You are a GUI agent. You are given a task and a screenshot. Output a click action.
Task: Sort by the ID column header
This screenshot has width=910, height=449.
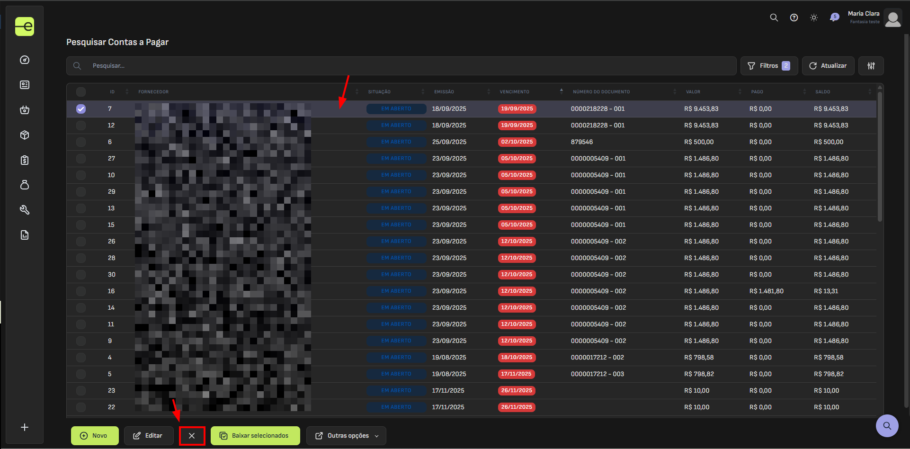[x=112, y=92]
